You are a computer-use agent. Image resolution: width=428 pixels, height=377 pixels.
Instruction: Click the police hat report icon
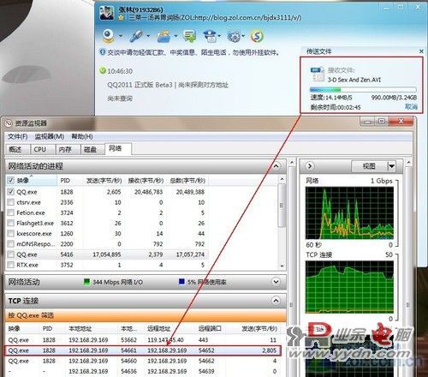pyautogui.click(x=210, y=36)
